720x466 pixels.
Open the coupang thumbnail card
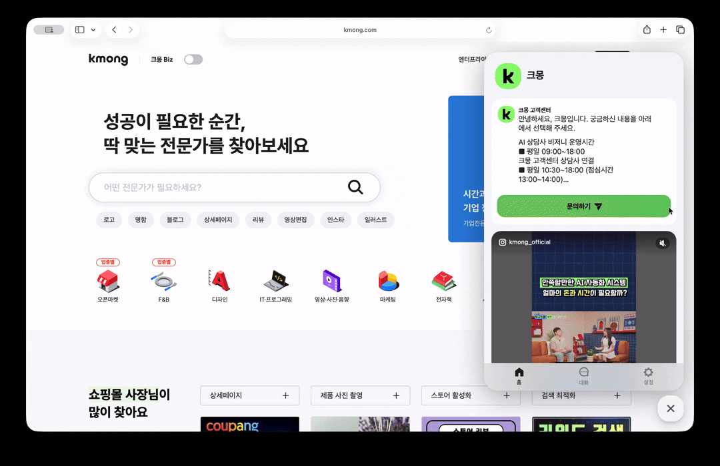pyautogui.click(x=250, y=424)
